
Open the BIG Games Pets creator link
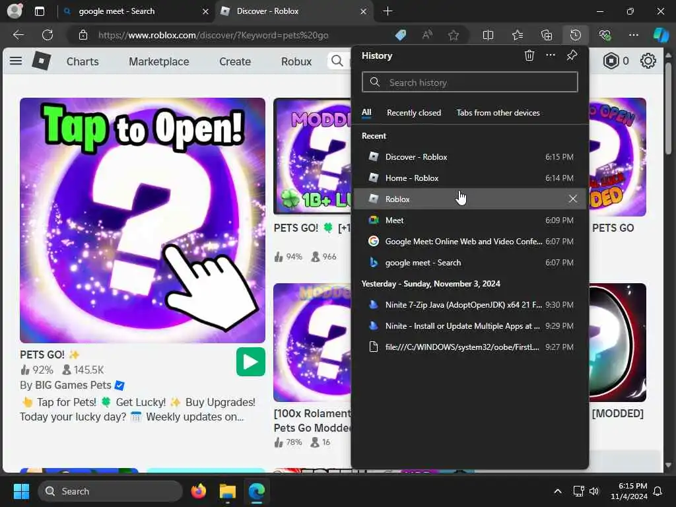tap(73, 385)
